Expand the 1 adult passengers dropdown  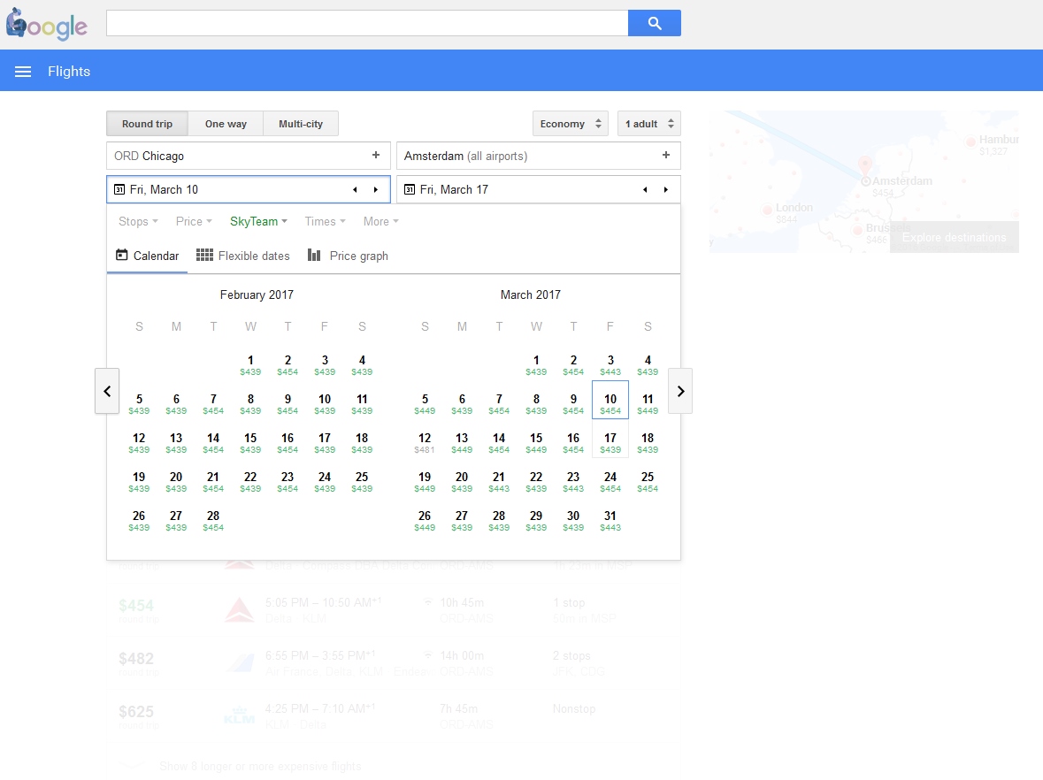(x=648, y=124)
